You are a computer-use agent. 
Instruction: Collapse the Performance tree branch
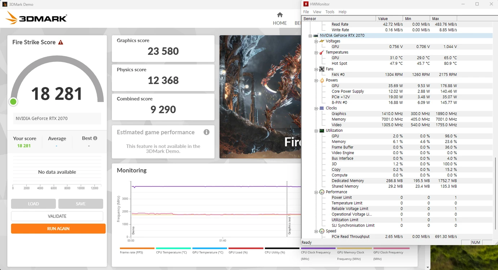pyautogui.click(x=316, y=192)
